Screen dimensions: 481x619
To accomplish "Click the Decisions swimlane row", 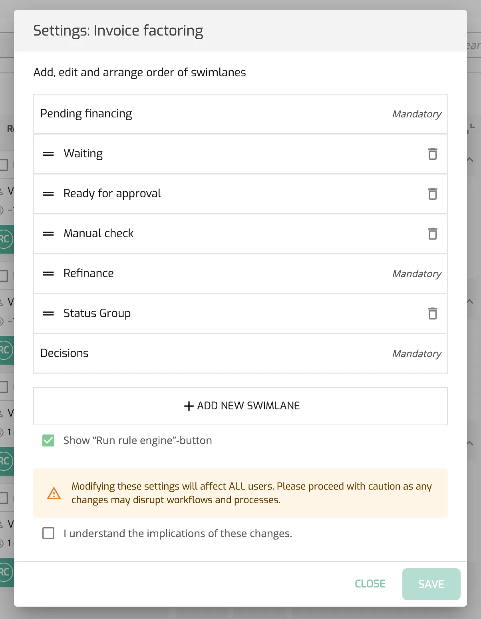I will point(240,353).
